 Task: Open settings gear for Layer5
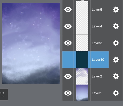click(x=116, y=10)
